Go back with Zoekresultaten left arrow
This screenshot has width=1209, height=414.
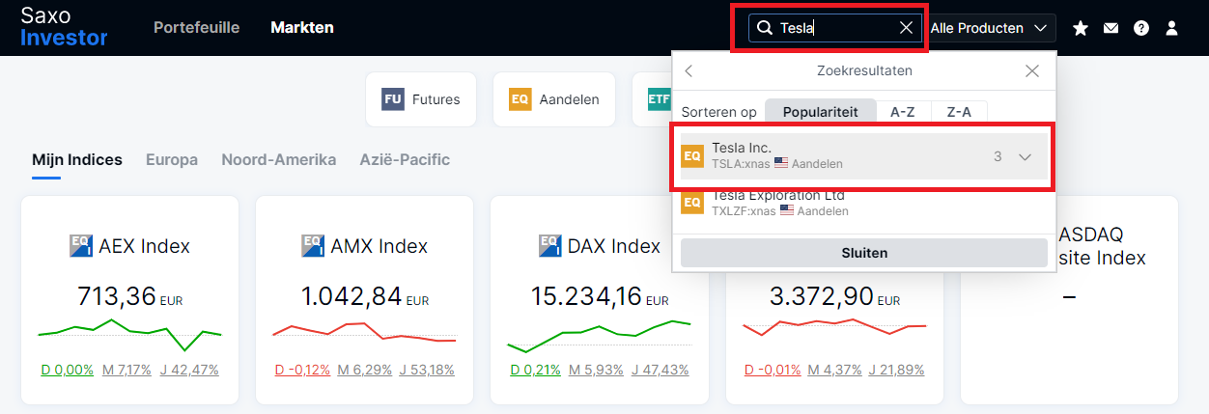(x=689, y=70)
